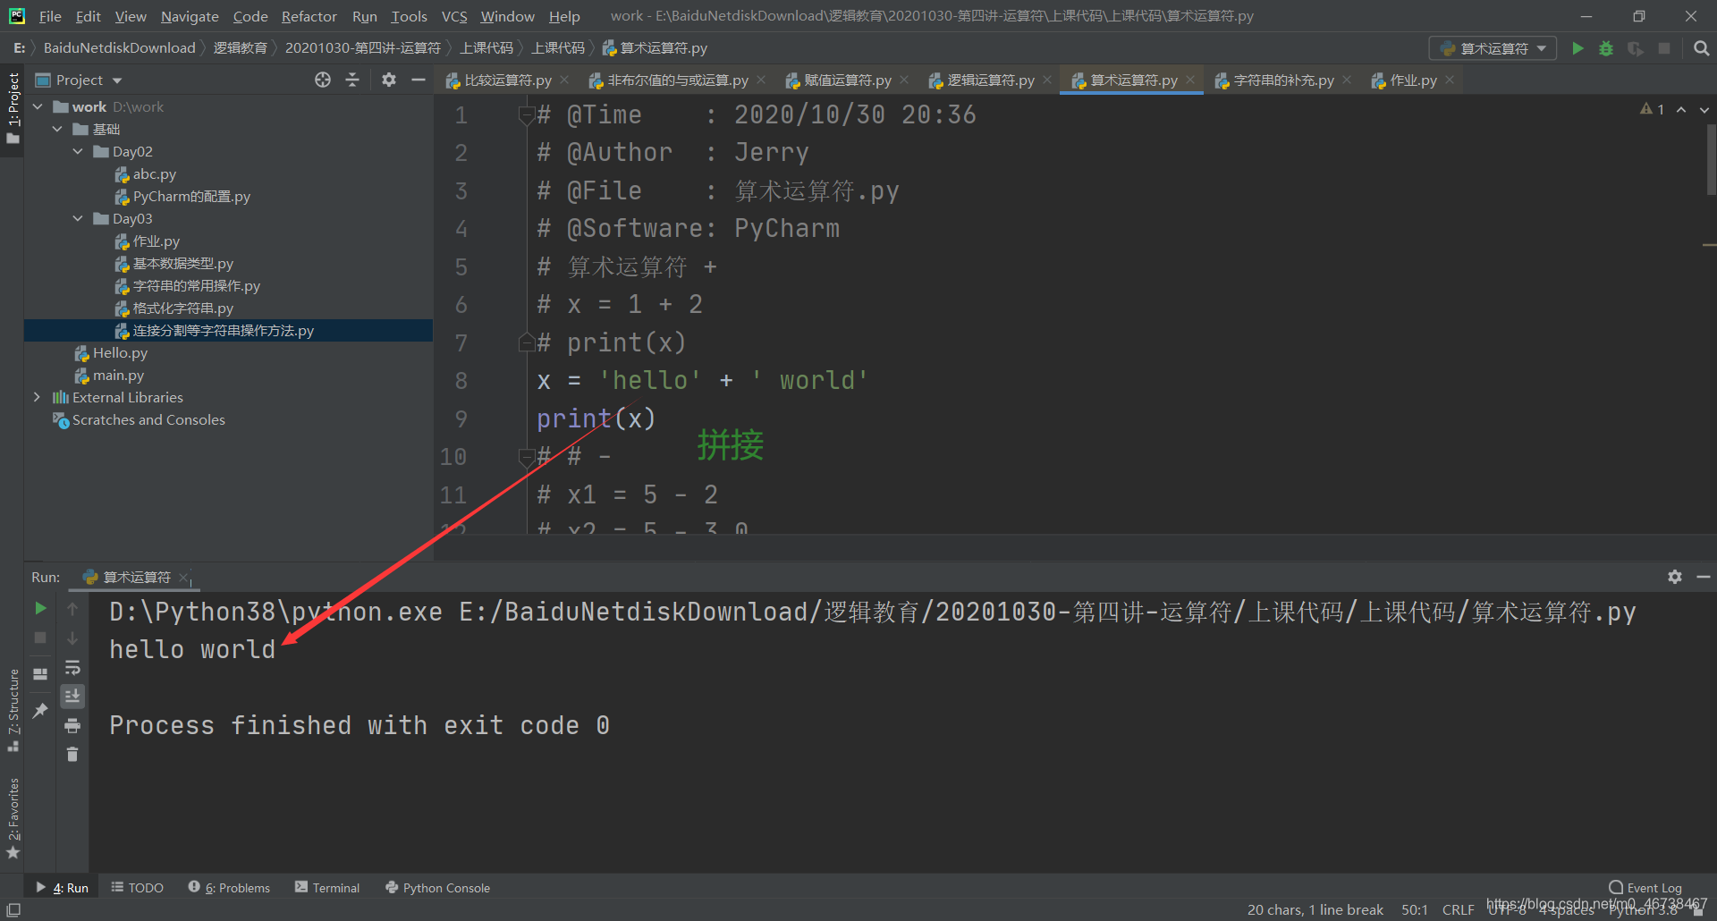Open the Navigate menu
This screenshot has height=921, width=1717.
tap(190, 16)
